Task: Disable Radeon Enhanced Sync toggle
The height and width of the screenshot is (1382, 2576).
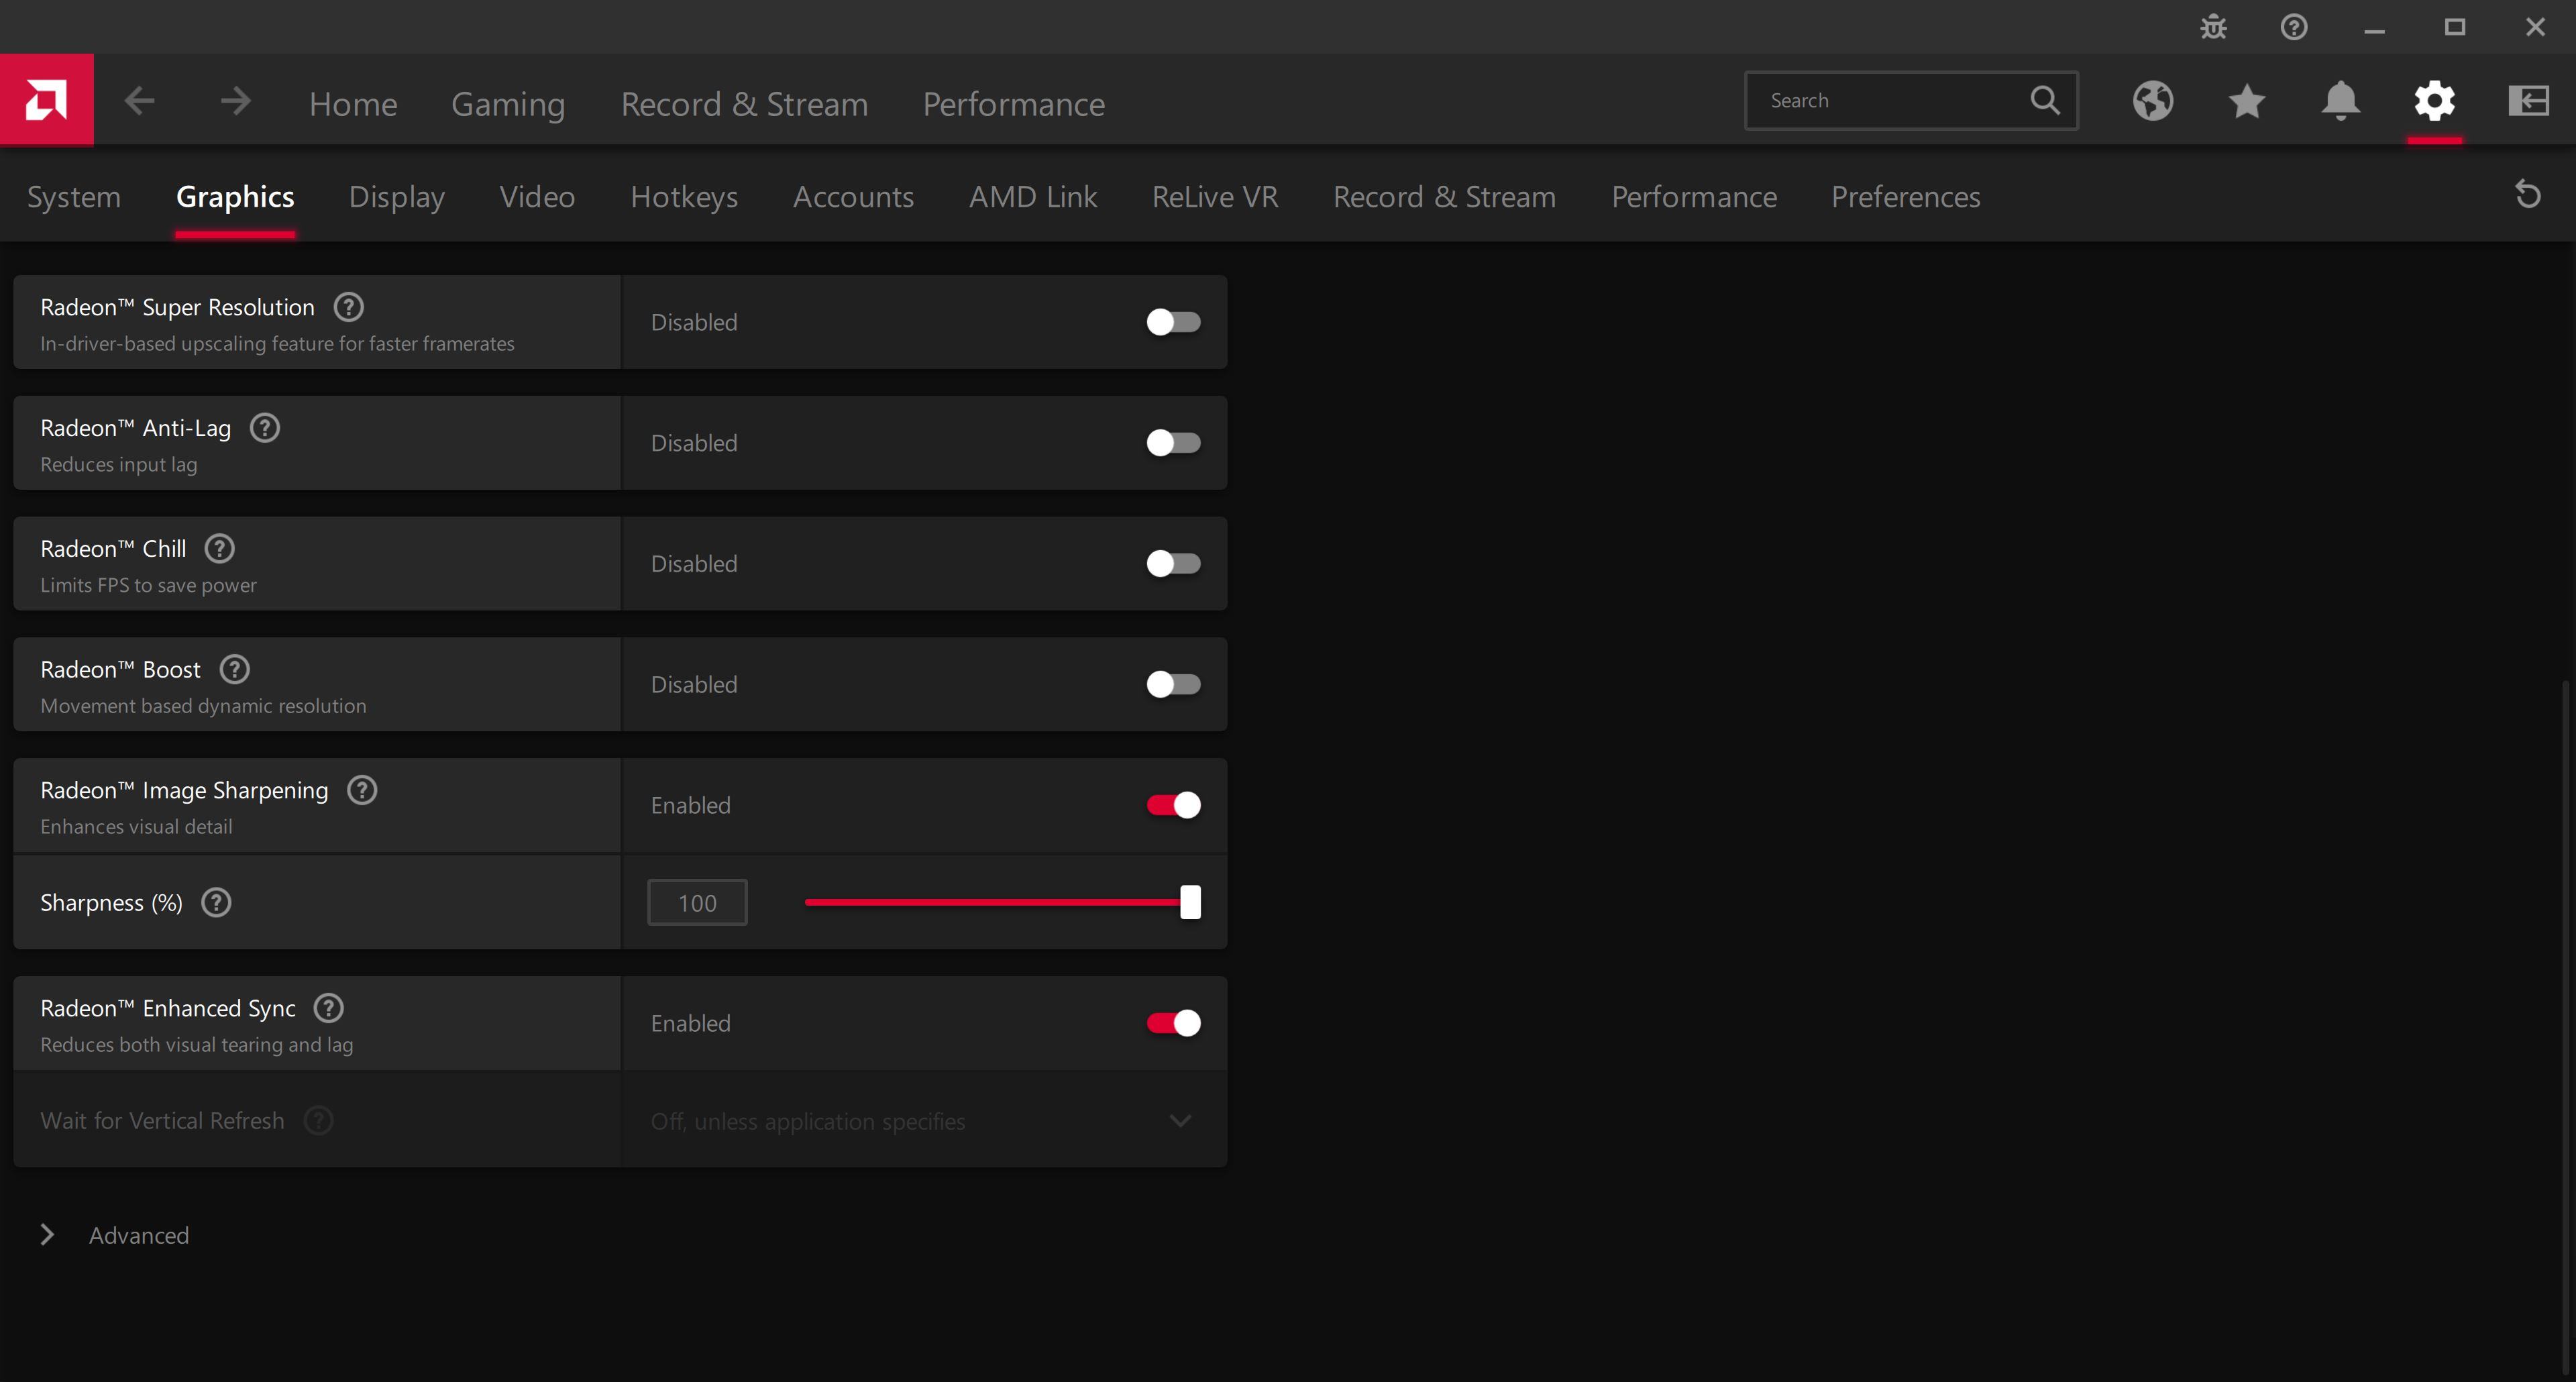Action: point(1173,1024)
